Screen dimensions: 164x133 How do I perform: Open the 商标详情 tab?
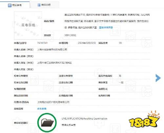pyautogui.click(x=15, y=5)
